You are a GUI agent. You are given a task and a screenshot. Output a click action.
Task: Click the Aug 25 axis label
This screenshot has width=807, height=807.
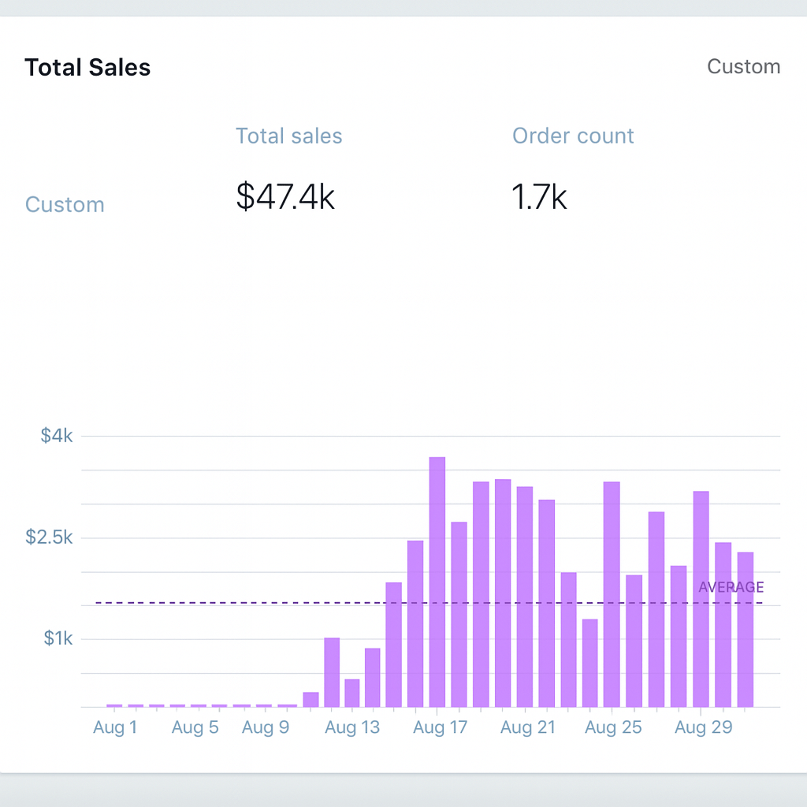tap(613, 727)
